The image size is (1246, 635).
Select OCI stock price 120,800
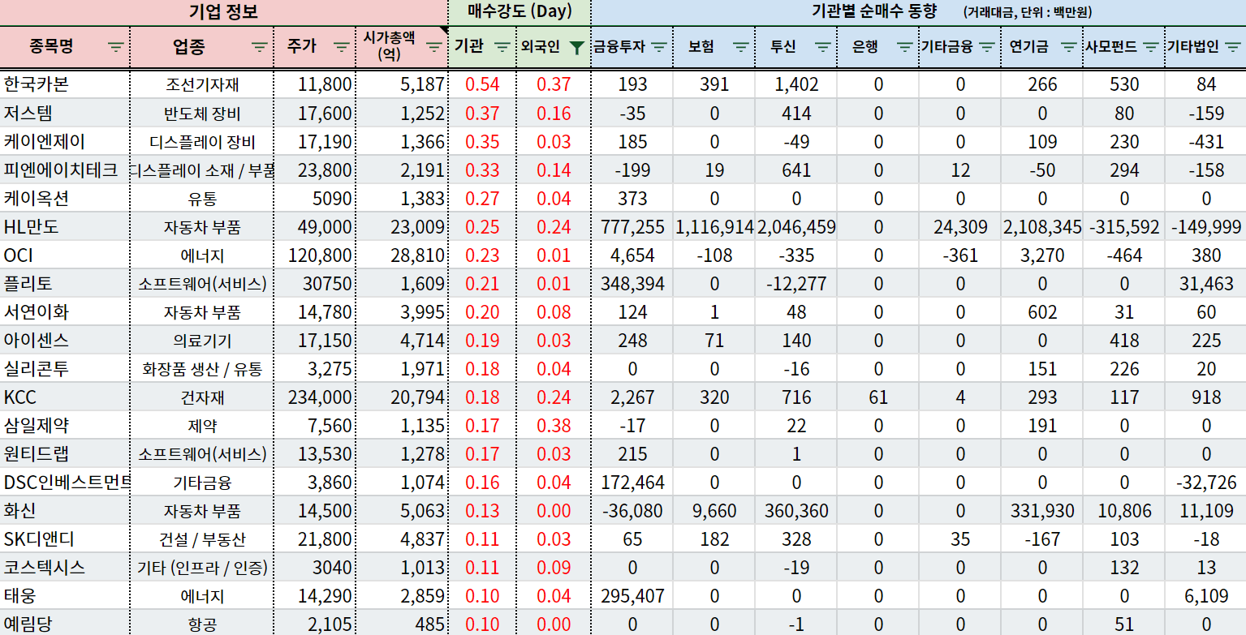pos(315,255)
